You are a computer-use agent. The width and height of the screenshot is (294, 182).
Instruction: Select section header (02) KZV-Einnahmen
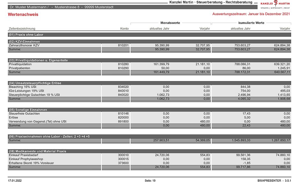(150, 42)
